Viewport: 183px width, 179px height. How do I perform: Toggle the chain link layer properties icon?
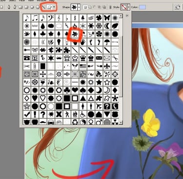tap(110, 7)
